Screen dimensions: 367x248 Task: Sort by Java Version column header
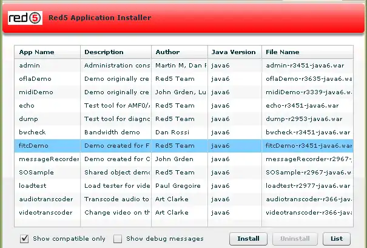(x=233, y=52)
